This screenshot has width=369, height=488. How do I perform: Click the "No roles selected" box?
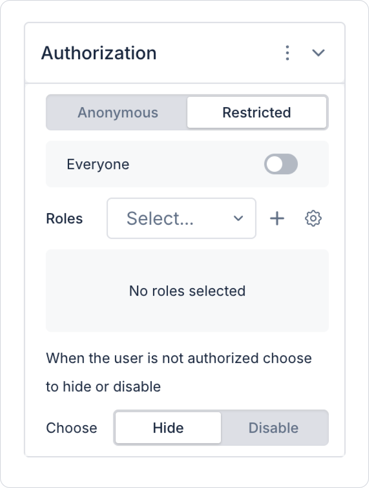[x=187, y=291]
